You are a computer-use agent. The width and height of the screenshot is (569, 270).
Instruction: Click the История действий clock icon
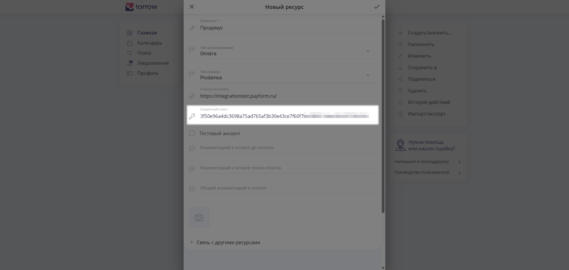tap(400, 102)
